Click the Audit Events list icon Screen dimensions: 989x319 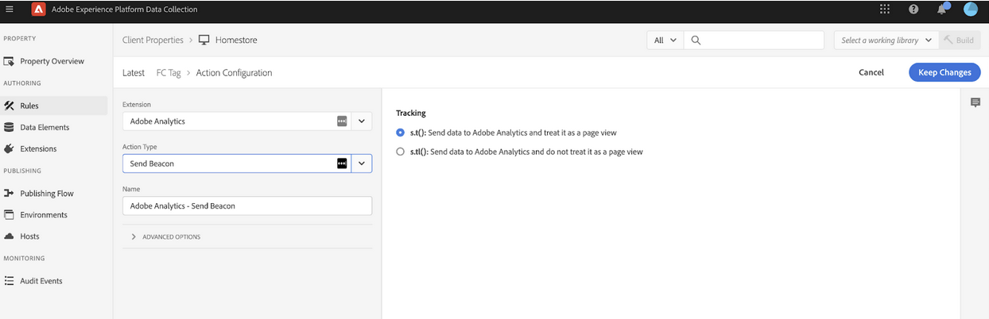pos(10,281)
